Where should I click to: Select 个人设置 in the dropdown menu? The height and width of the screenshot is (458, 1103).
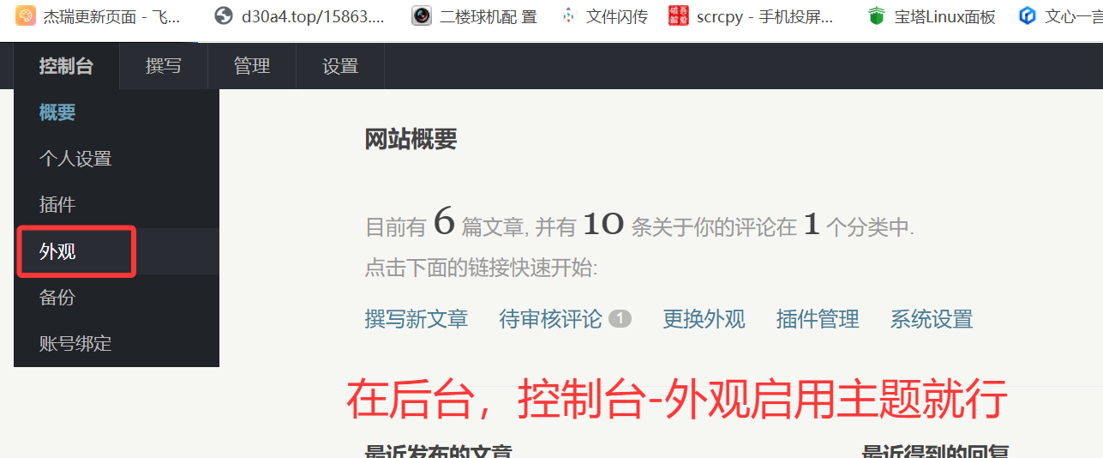pyautogui.click(x=117, y=159)
